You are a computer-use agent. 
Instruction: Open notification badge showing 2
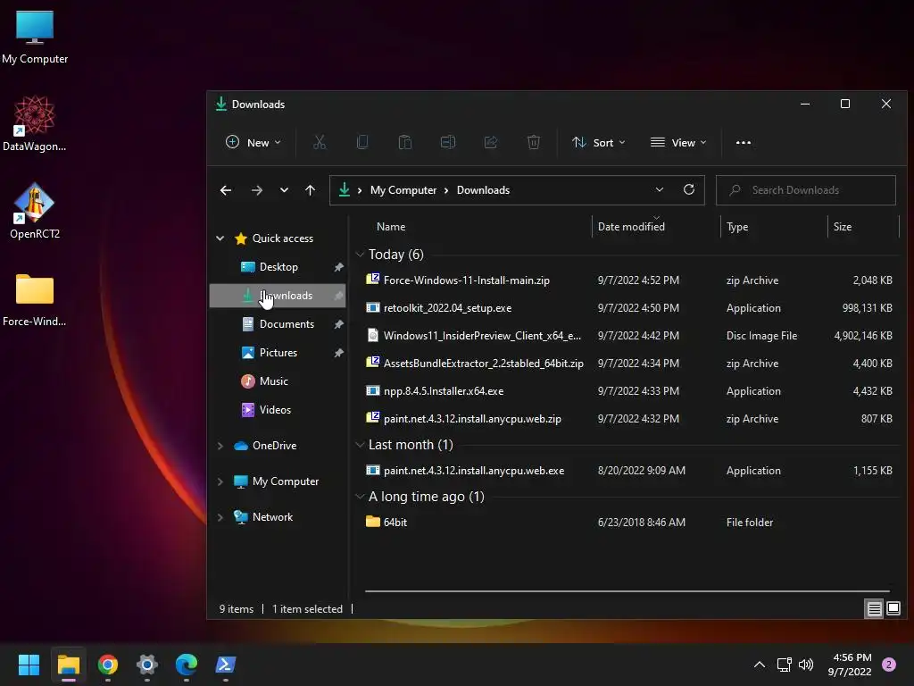pyautogui.click(x=889, y=665)
